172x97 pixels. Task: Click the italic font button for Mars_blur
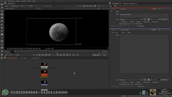(x=149, y=19)
